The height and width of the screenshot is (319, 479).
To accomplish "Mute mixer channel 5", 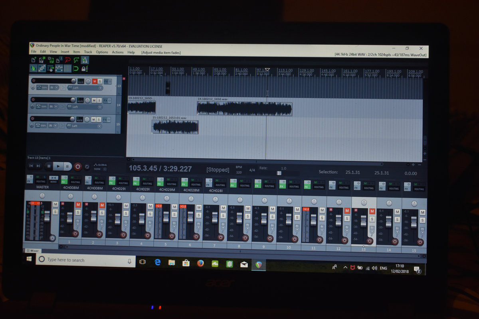I will [174, 206].
